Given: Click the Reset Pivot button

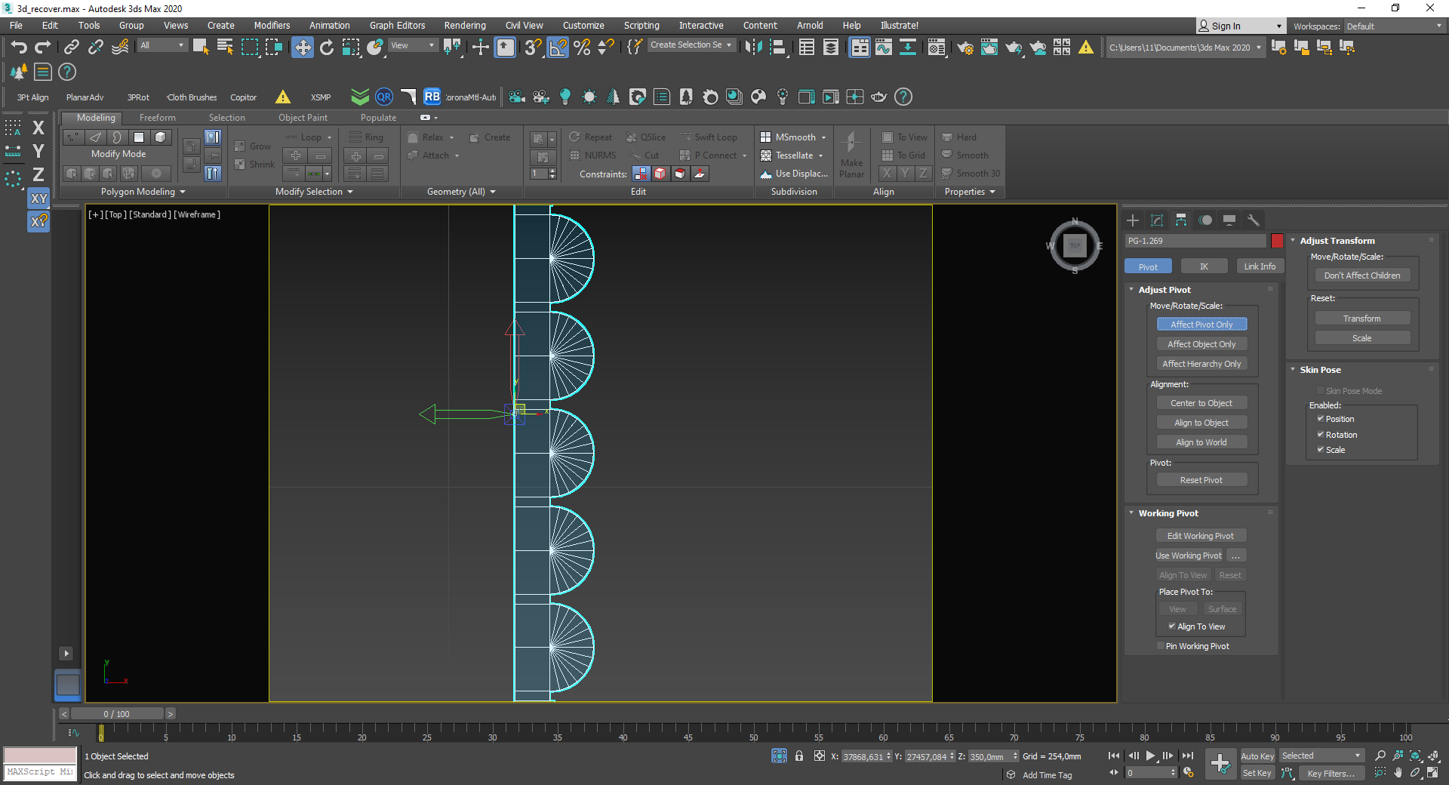Looking at the screenshot, I should coord(1201,480).
